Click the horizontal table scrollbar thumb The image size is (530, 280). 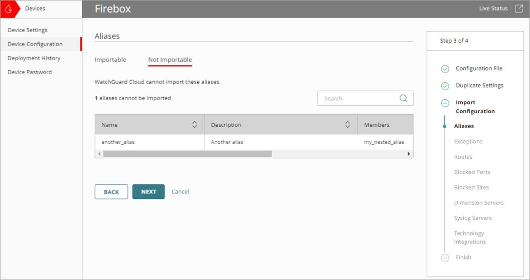(188, 154)
